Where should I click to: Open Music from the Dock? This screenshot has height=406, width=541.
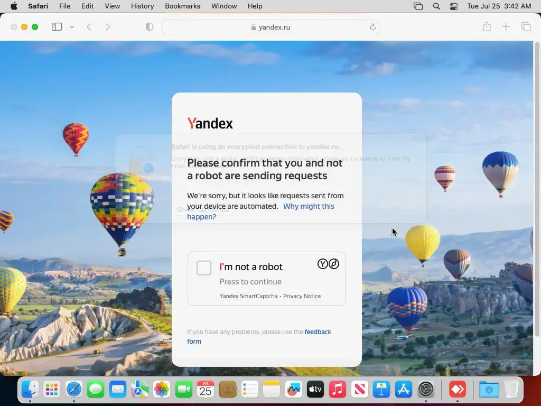click(338, 390)
